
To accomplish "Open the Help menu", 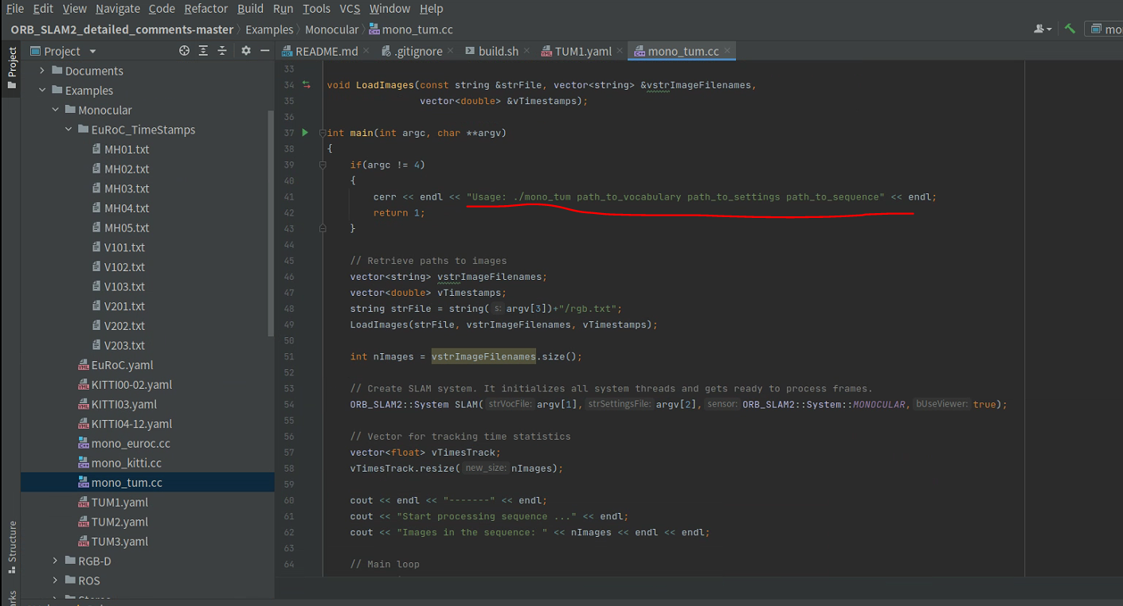I will (x=431, y=9).
